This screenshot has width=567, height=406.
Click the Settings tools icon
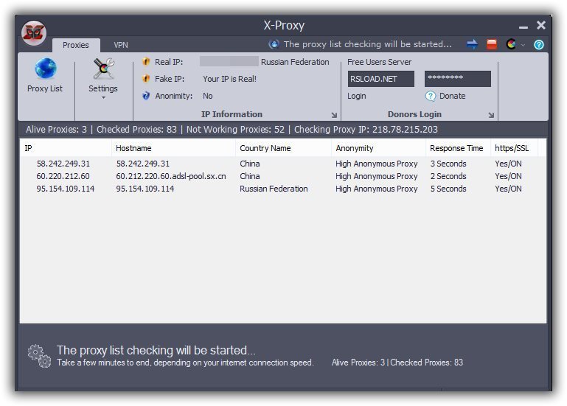(x=103, y=69)
